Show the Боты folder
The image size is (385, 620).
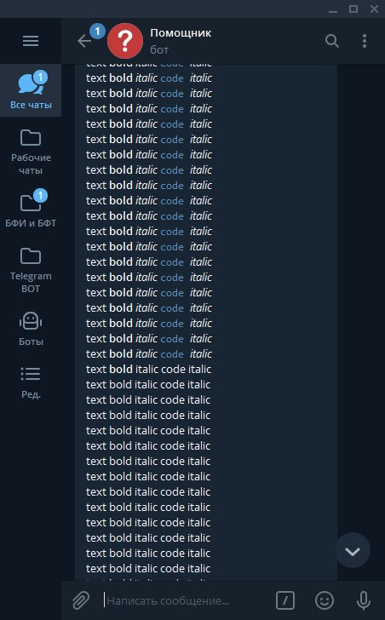[x=31, y=329]
